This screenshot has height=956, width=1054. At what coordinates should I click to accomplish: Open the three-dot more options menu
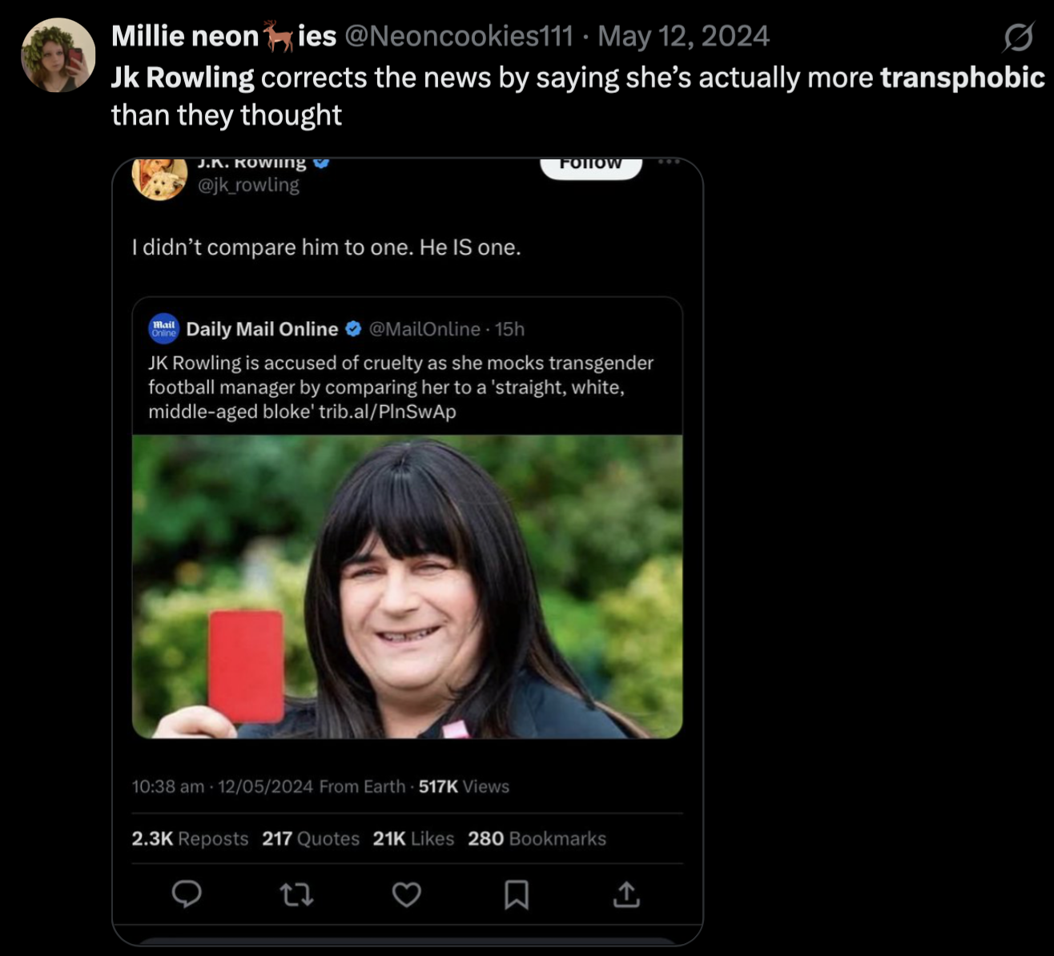(x=669, y=162)
